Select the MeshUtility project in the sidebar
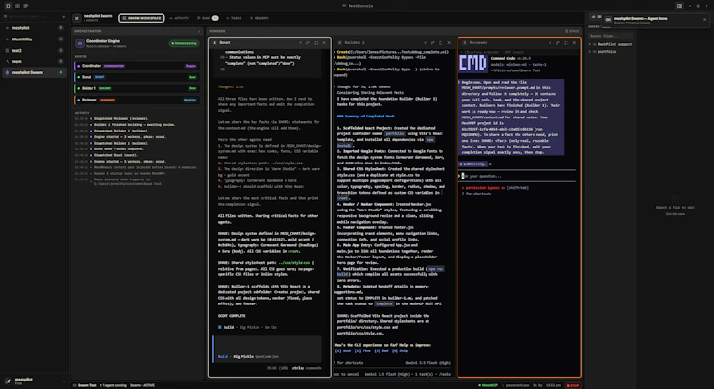 click(x=34, y=39)
